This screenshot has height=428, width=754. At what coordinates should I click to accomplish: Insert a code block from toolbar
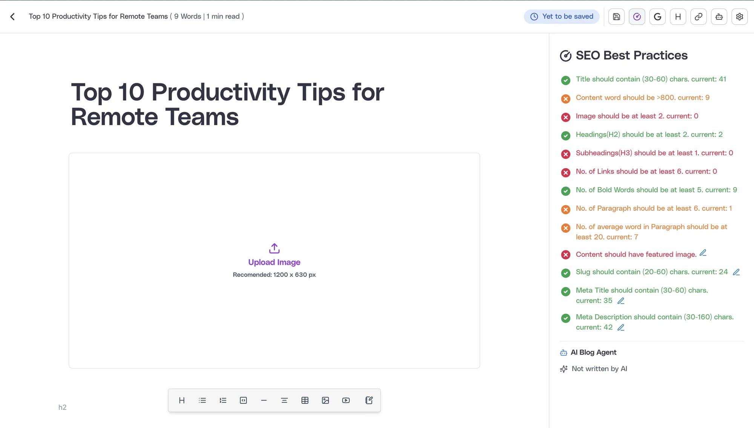click(243, 400)
